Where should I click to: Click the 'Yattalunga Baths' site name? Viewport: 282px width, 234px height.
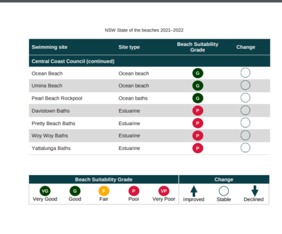(51, 148)
